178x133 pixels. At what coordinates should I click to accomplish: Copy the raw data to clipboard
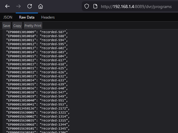[17, 26]
